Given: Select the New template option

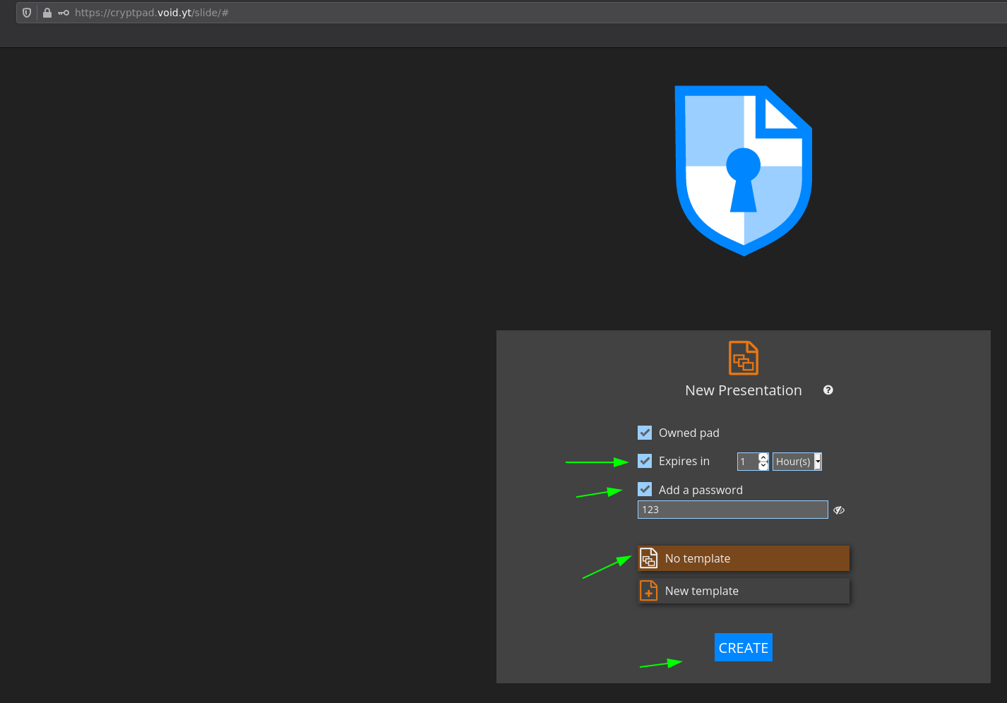Looking at the screenshot, I should (744, 591).
